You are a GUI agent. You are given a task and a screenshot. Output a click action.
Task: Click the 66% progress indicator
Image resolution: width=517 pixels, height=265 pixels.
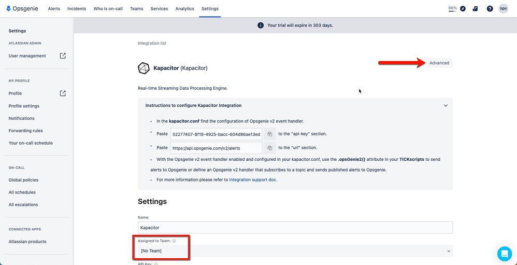(x=452, y=9)
